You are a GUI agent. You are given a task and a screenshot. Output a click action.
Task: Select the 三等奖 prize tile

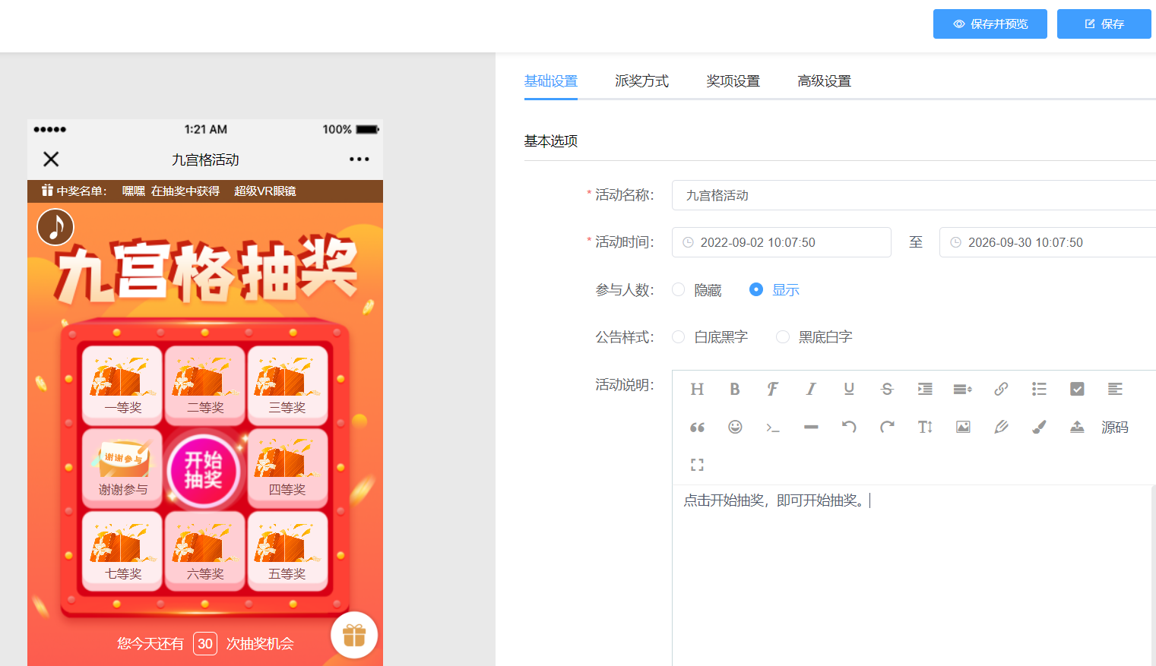288,384
